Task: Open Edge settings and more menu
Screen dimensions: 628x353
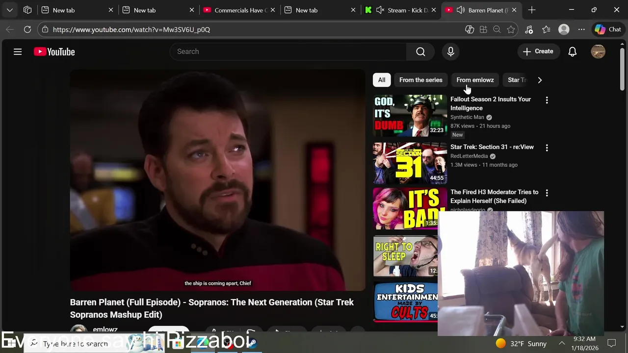Action: [581, 29]
